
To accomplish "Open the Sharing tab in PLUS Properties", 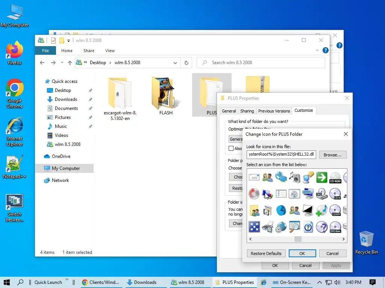I will pyautogui.click(x=247, y=111).
